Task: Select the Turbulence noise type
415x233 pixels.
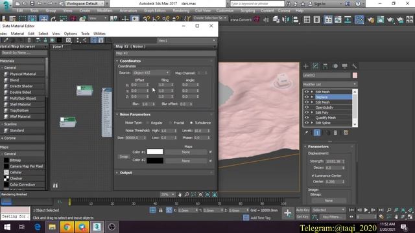Action: (191, 123)
